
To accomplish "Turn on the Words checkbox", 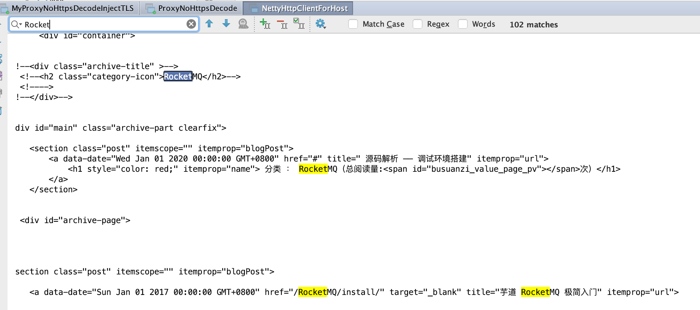I will click(463, 24).
